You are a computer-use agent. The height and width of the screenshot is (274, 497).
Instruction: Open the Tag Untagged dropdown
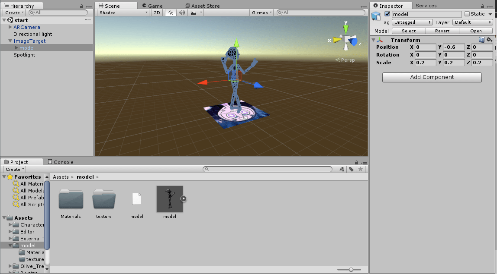pyautogui.click(x=412, y=22)
